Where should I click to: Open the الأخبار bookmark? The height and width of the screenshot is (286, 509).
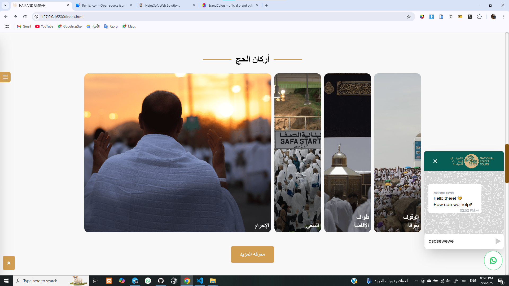93,26
